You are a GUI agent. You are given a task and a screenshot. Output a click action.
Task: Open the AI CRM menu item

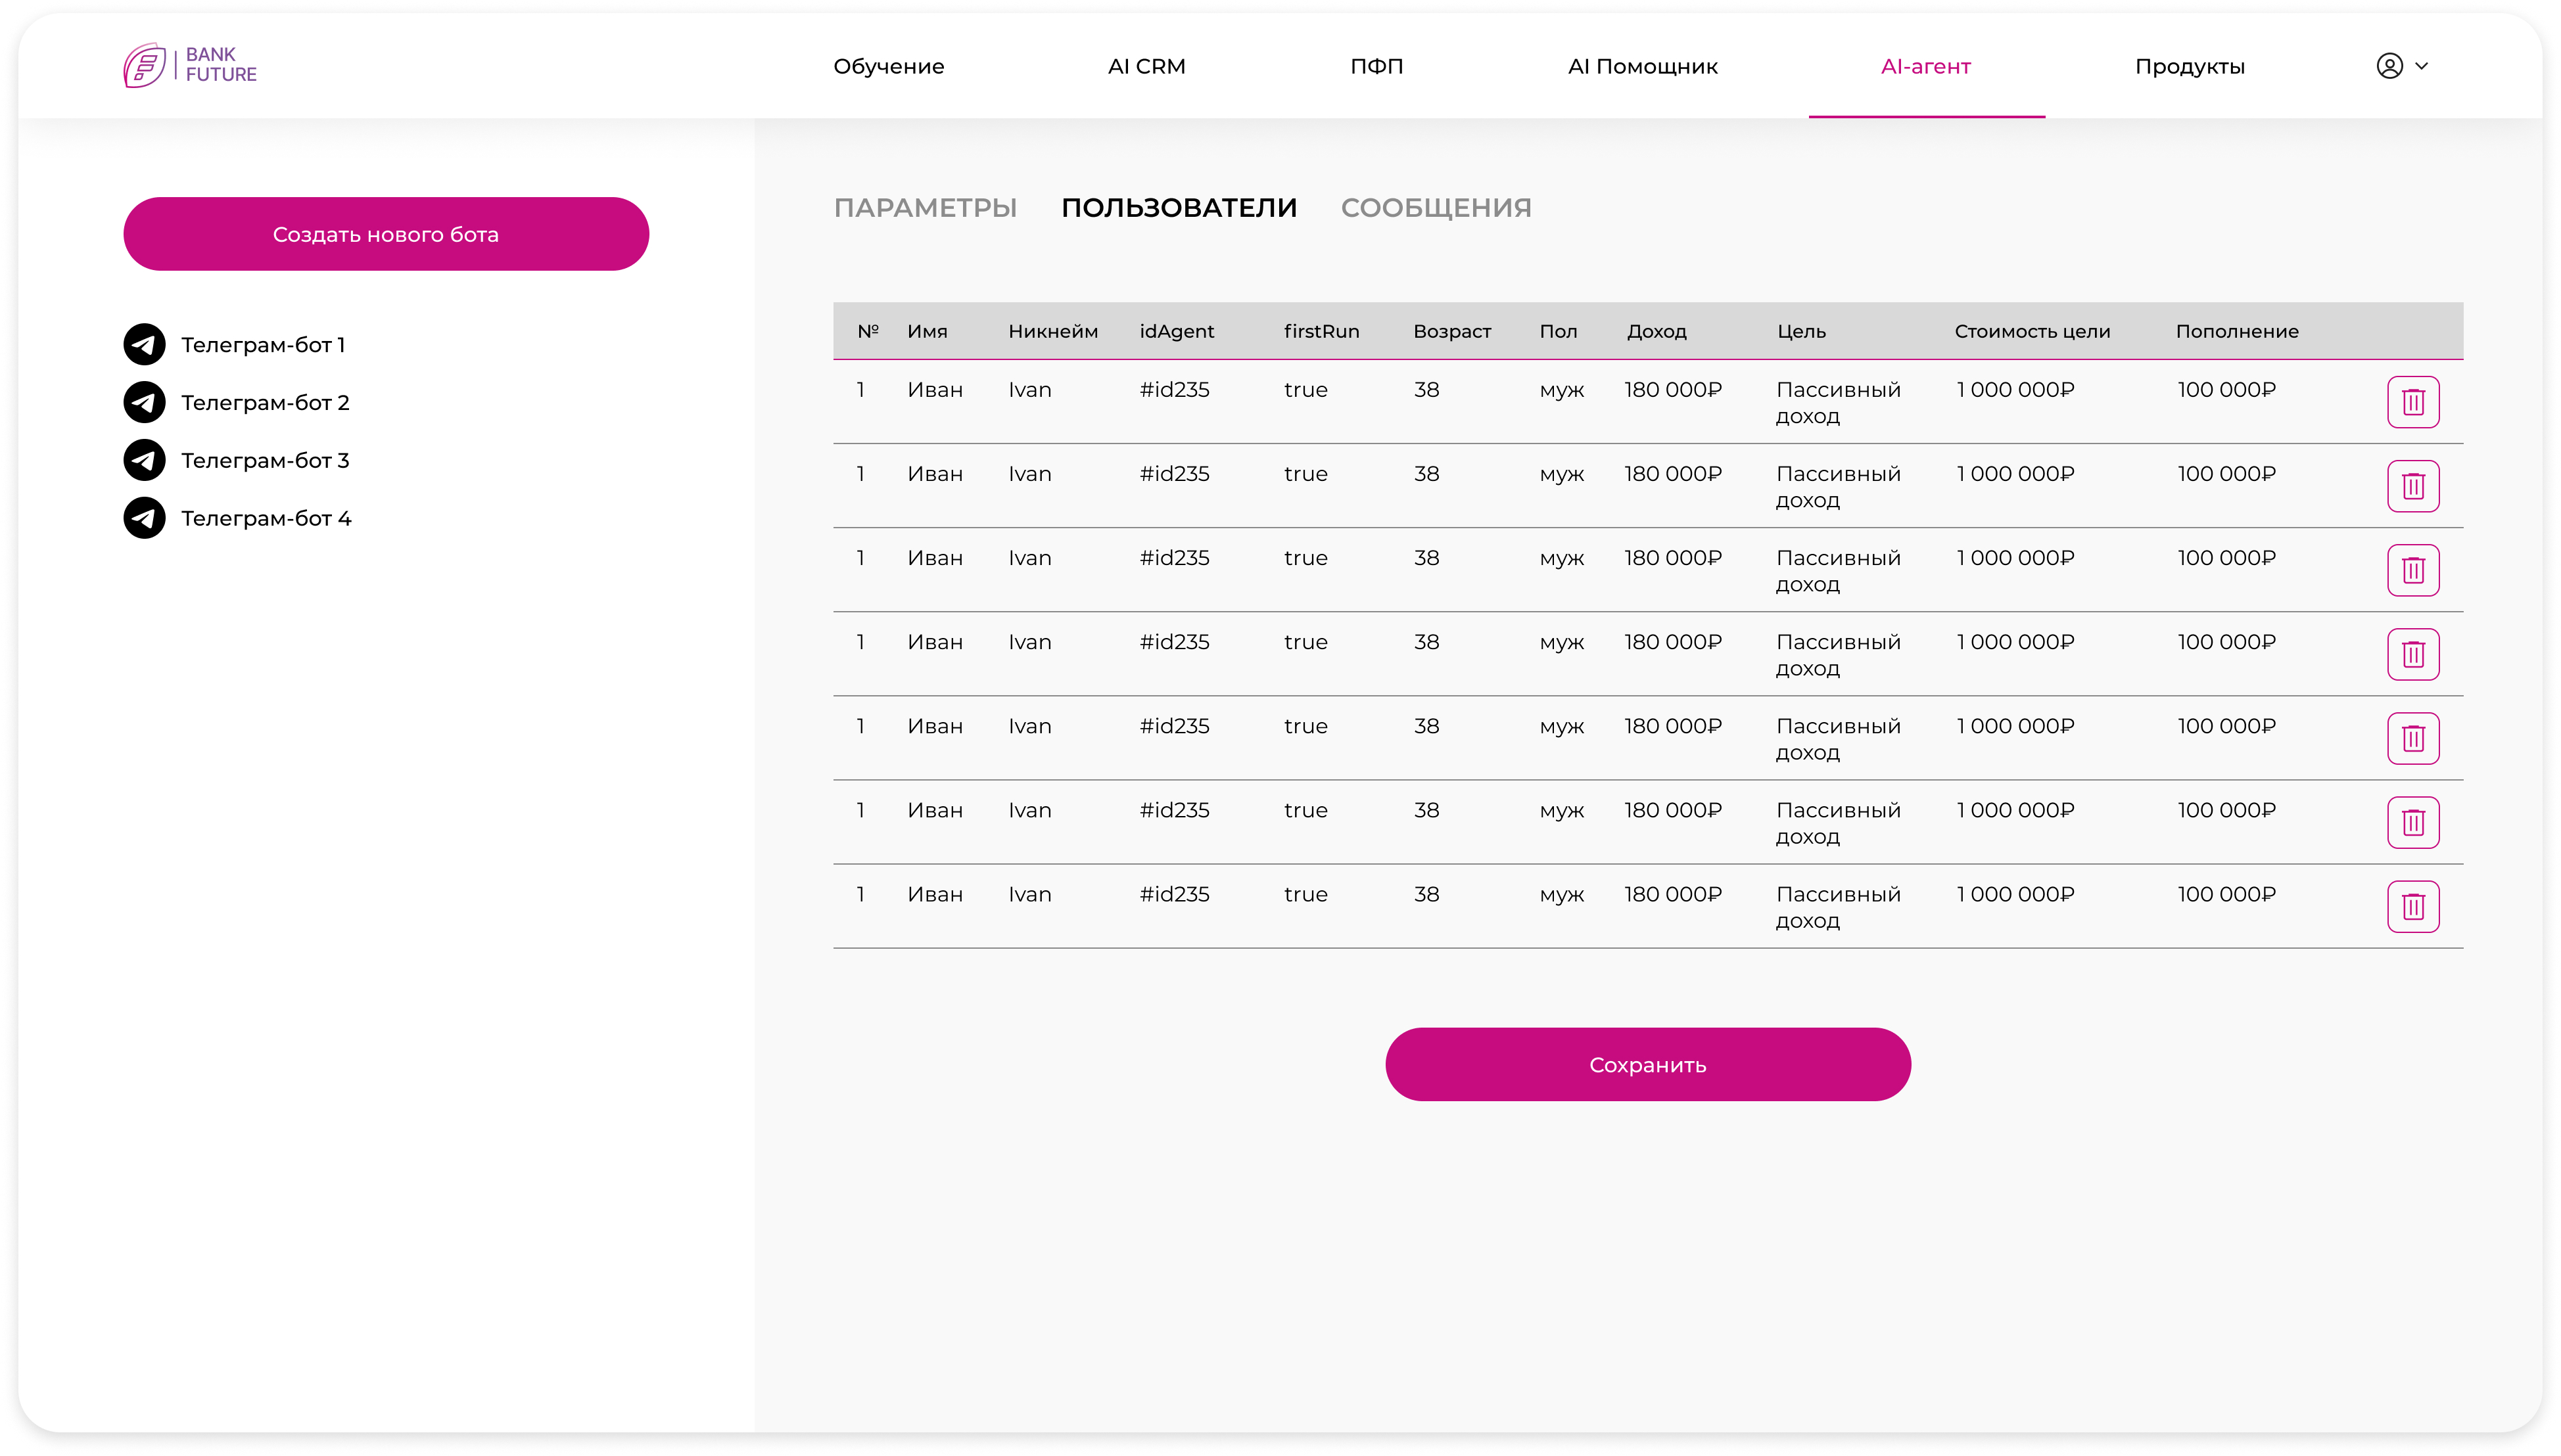[x=1146, y=66]
